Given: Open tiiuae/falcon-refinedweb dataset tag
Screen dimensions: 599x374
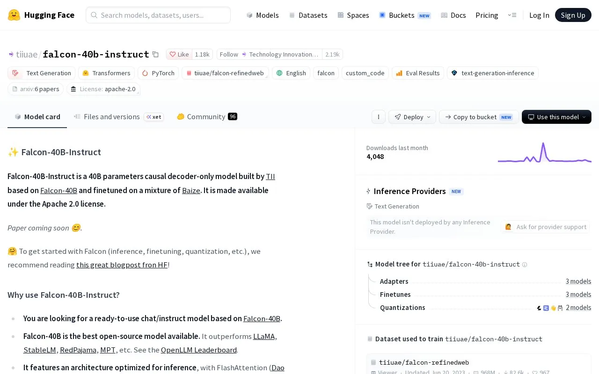Looking at the screenshot, I should coord(225,73).
